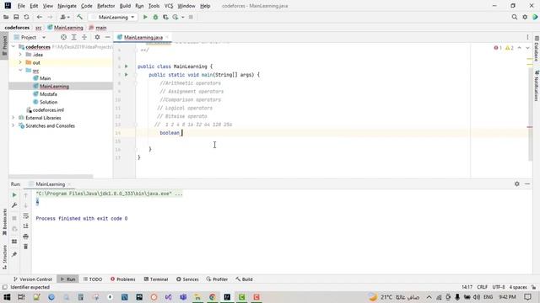Pin the Run tab with pin icon
The image size is (540, 303).
pos(14,254)
